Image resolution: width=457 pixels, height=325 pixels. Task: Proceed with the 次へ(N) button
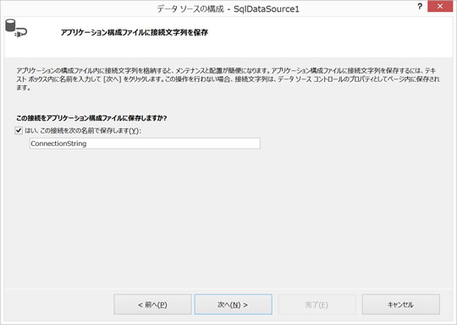point(234,305)
